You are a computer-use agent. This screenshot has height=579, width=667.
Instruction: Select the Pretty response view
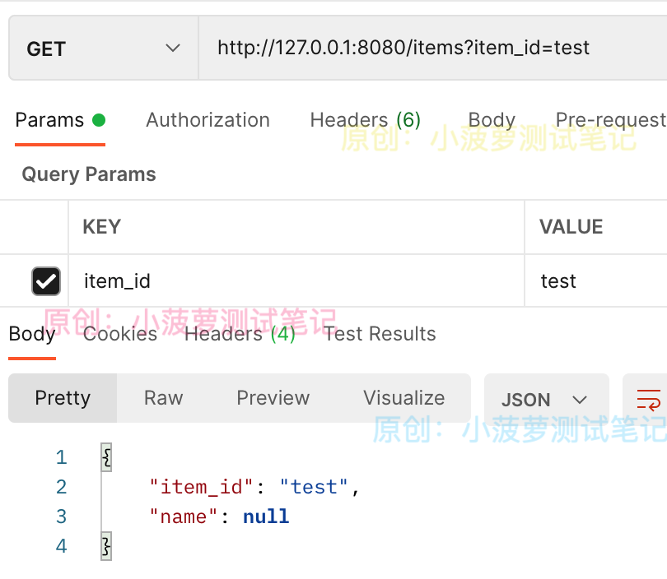(63, 398)
